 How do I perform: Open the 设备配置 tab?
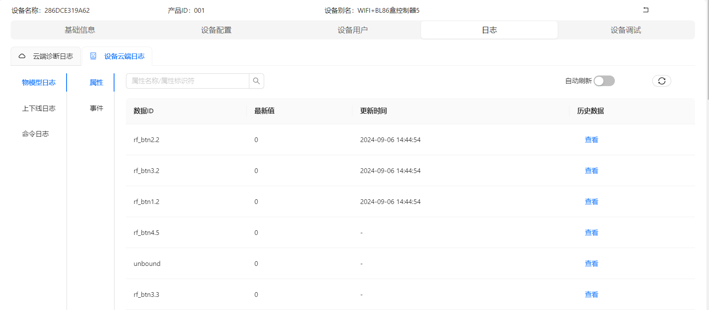(x=216, y=30)
